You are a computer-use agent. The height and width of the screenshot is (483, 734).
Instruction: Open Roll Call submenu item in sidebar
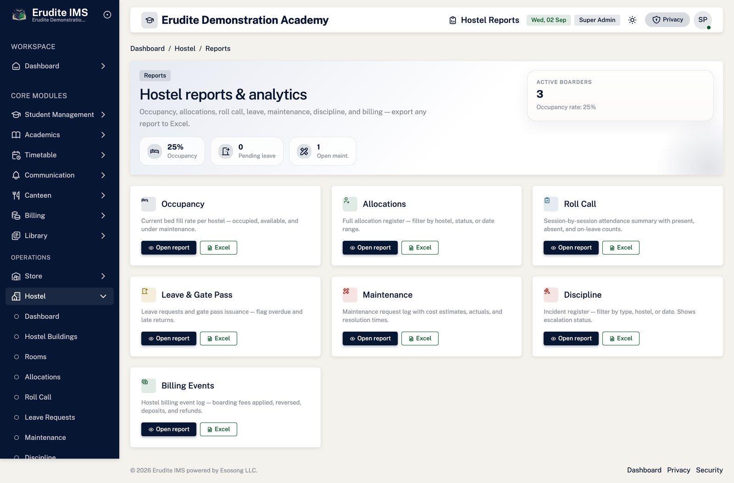(60, 397)
